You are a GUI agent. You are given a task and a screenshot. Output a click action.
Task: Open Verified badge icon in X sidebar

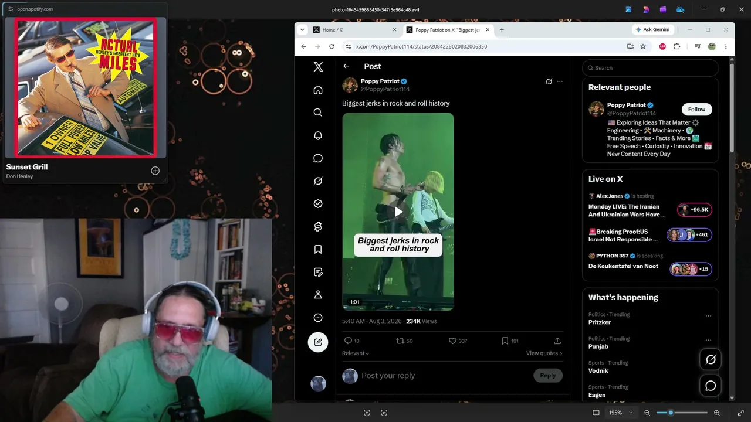tap(318, 204)
